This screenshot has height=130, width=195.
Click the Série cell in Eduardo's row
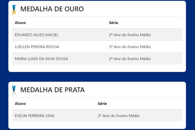point(130,35)
